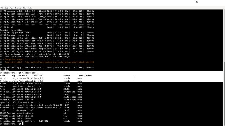Click the icon in the top-right panel
This screenshot has height=126, width=225.
click(196, 2)
